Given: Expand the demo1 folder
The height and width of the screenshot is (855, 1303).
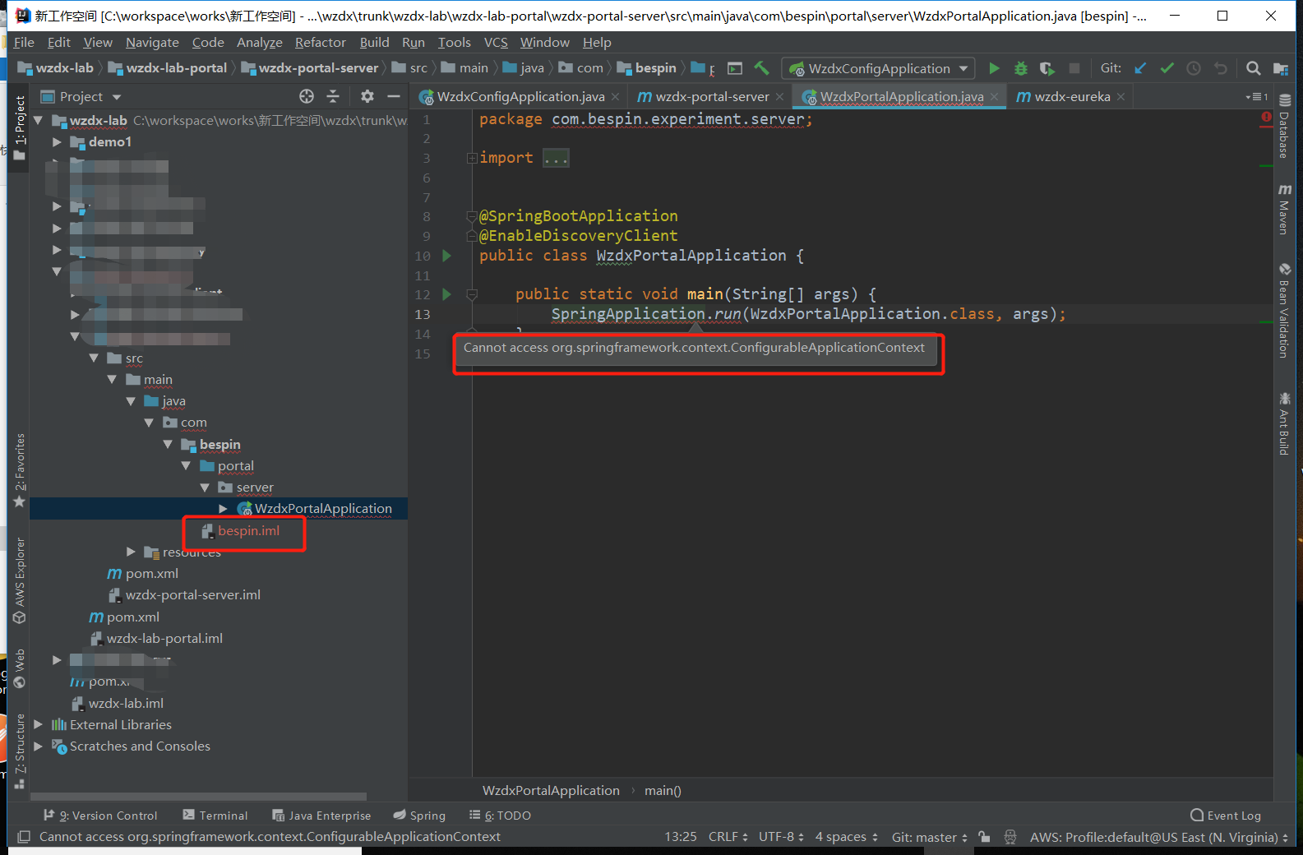Looking at the screenshot, I should tap(57, 142).
